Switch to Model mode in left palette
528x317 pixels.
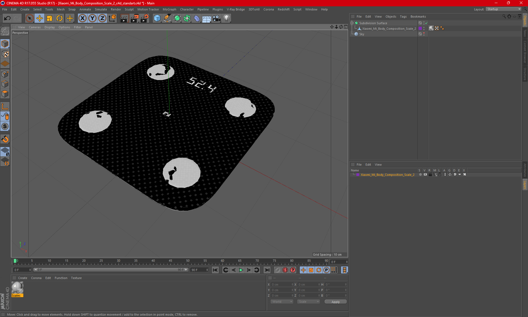pyautogui.click(x=5, y=44)
